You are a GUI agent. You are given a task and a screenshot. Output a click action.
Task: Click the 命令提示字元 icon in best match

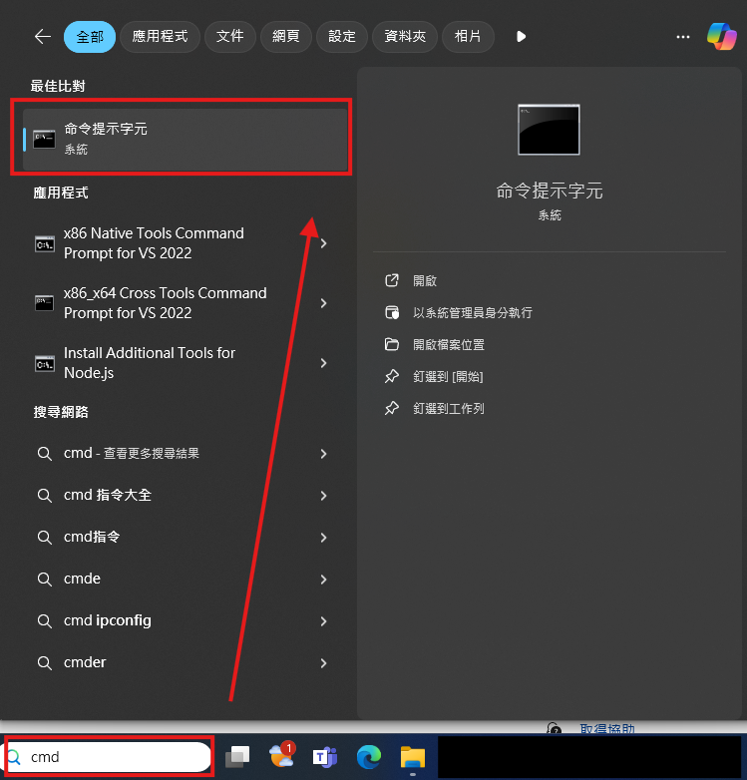pos(44,140)
